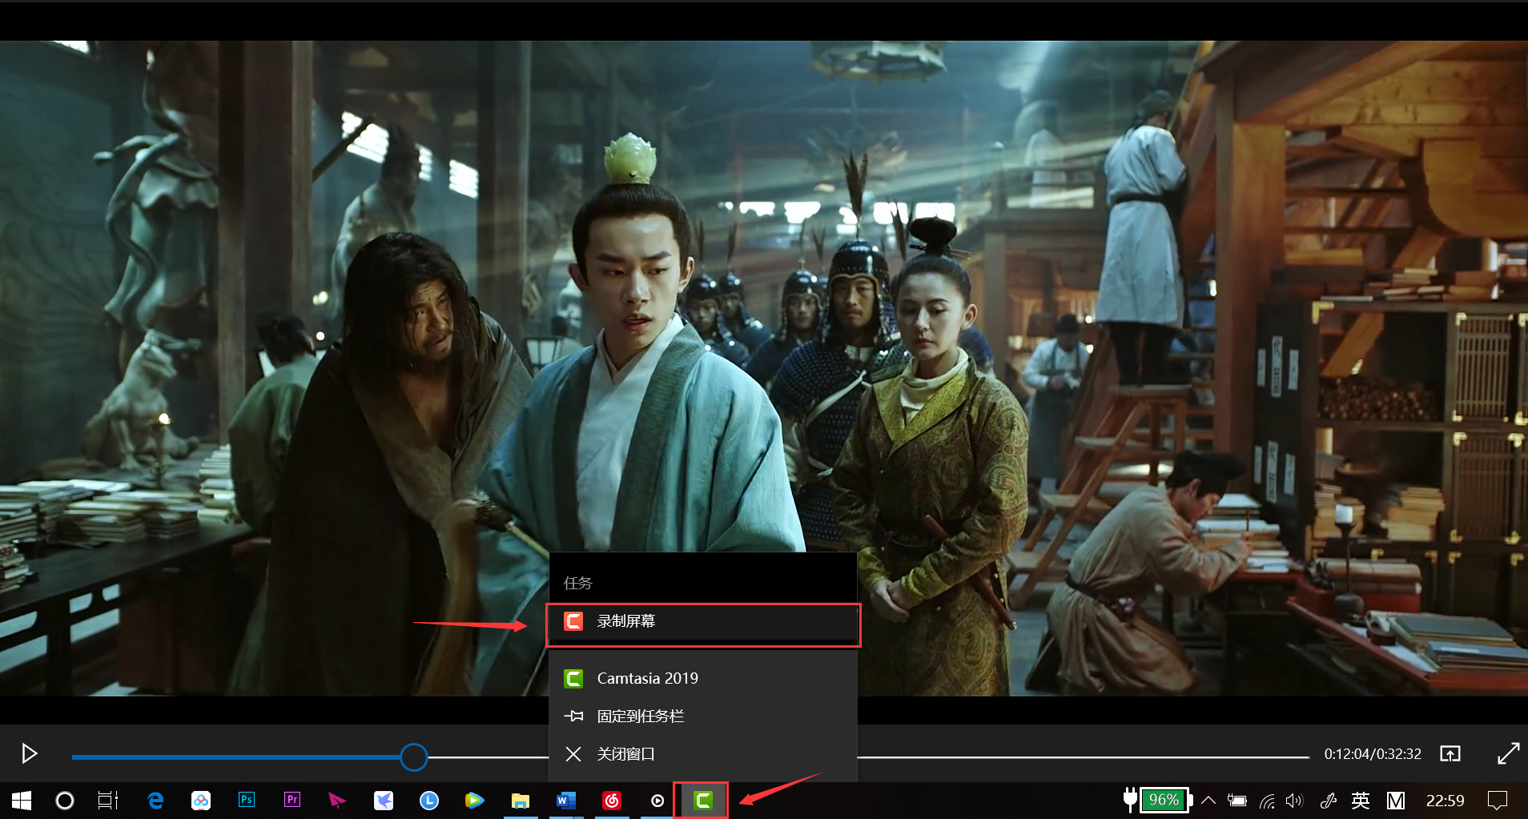Switch to the video player taskbar icon
This screenshot has height=819, width=1528.
click(657, 801)
